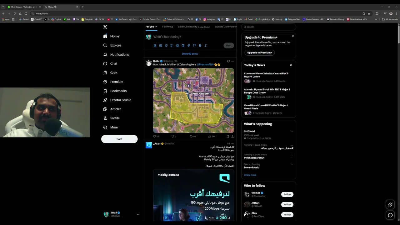The width and height of the screenshot is (400, 225).
Task: Open VenoFN and CurveFN Grand Finals news
Action: pos(268,109)
